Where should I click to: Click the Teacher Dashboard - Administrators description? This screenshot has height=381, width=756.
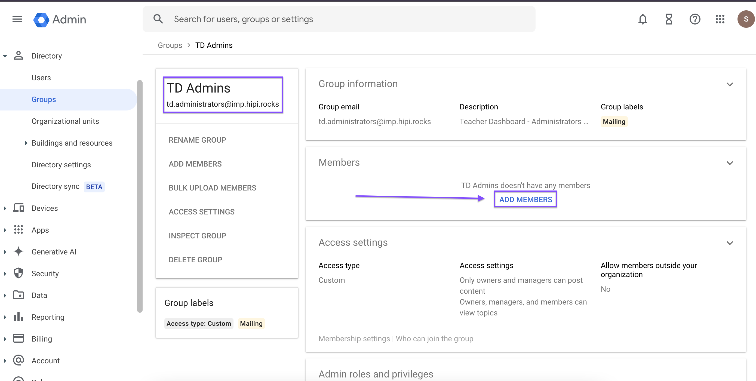pos(524,121)
